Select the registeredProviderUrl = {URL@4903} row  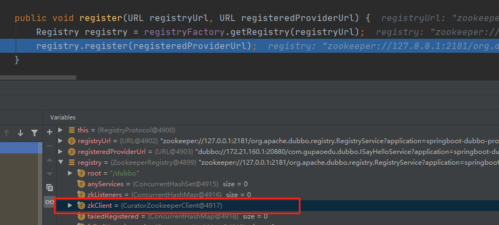pyautogui.click(x=277, y=152)
